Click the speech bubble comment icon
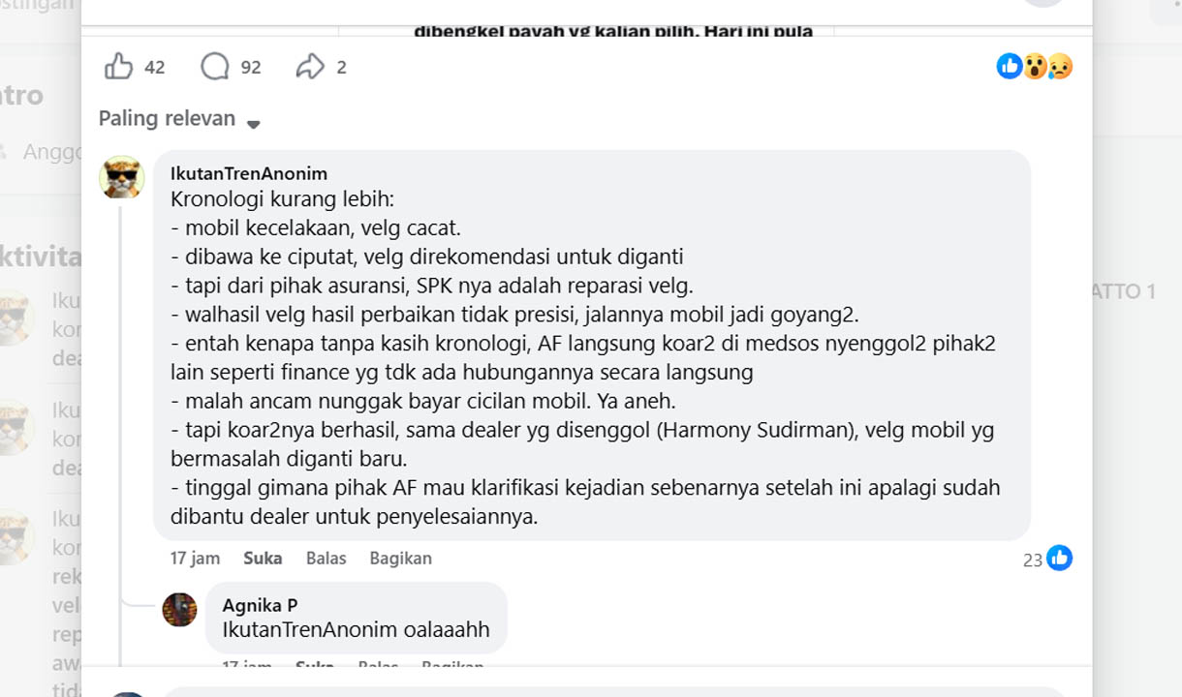Screen dimensions: 1182x697 pos(214,67)
